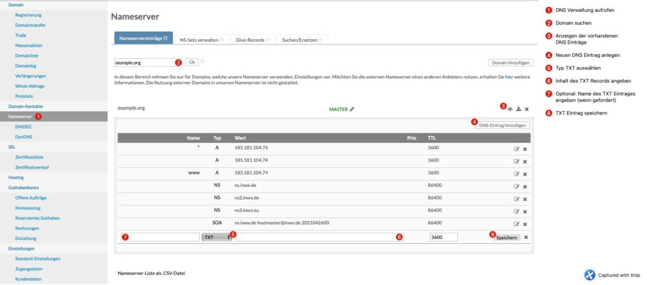Image resolution: width=647 pixels, height=285 pixels.
Task: Remove example.org zone with the X icon
Action: tap(527, 109)
